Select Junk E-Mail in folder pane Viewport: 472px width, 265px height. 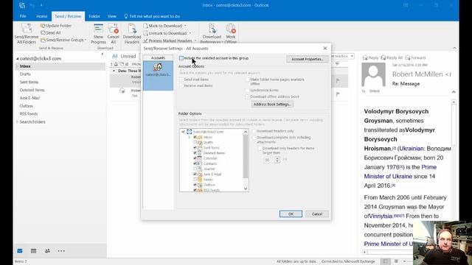29,98
